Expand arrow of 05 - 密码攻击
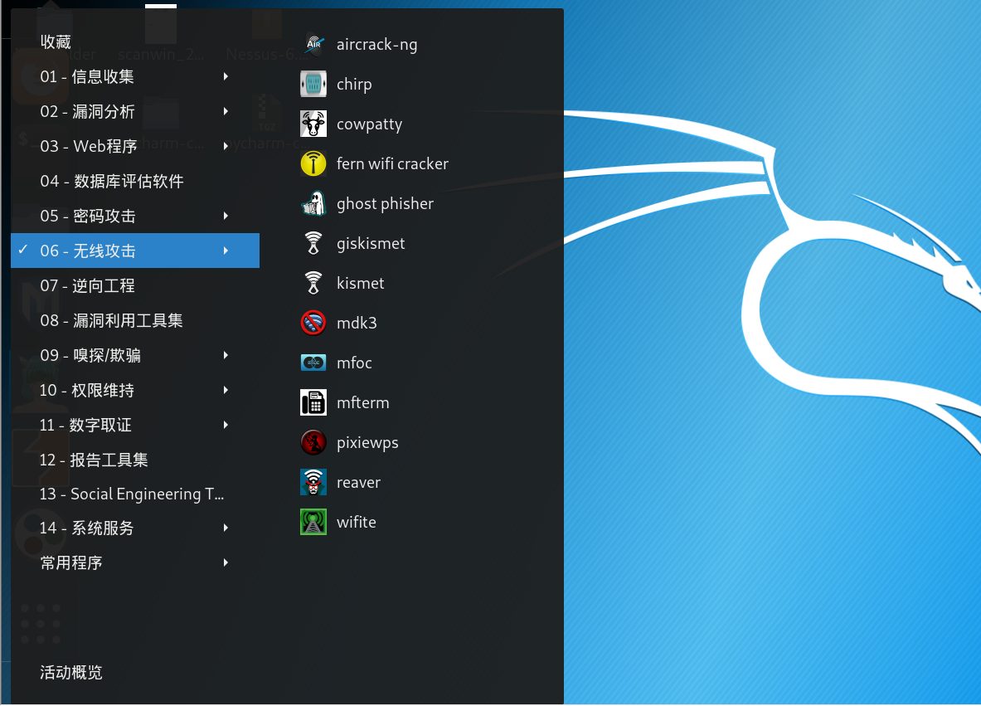Image resolution: width=981 pixels, height=706 pixels. (226, 216)
